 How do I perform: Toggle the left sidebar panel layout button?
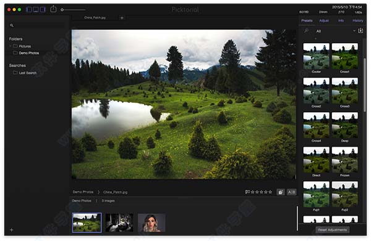coord(28,9)
